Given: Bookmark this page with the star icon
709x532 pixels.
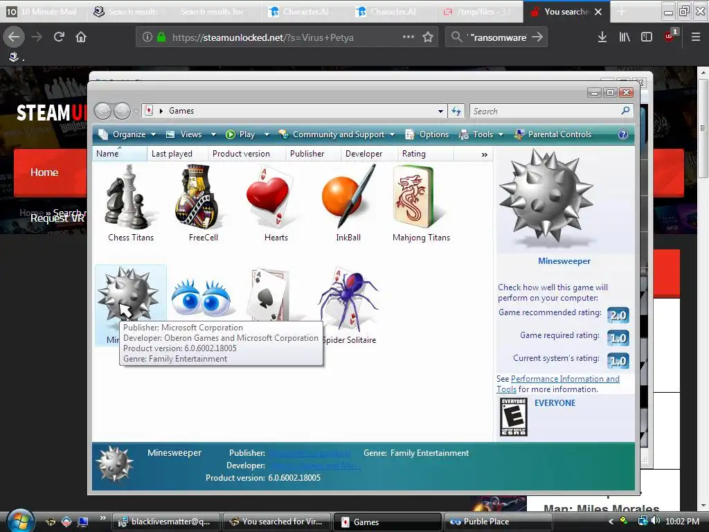Looking at the screenshot, I should [428, 37].
